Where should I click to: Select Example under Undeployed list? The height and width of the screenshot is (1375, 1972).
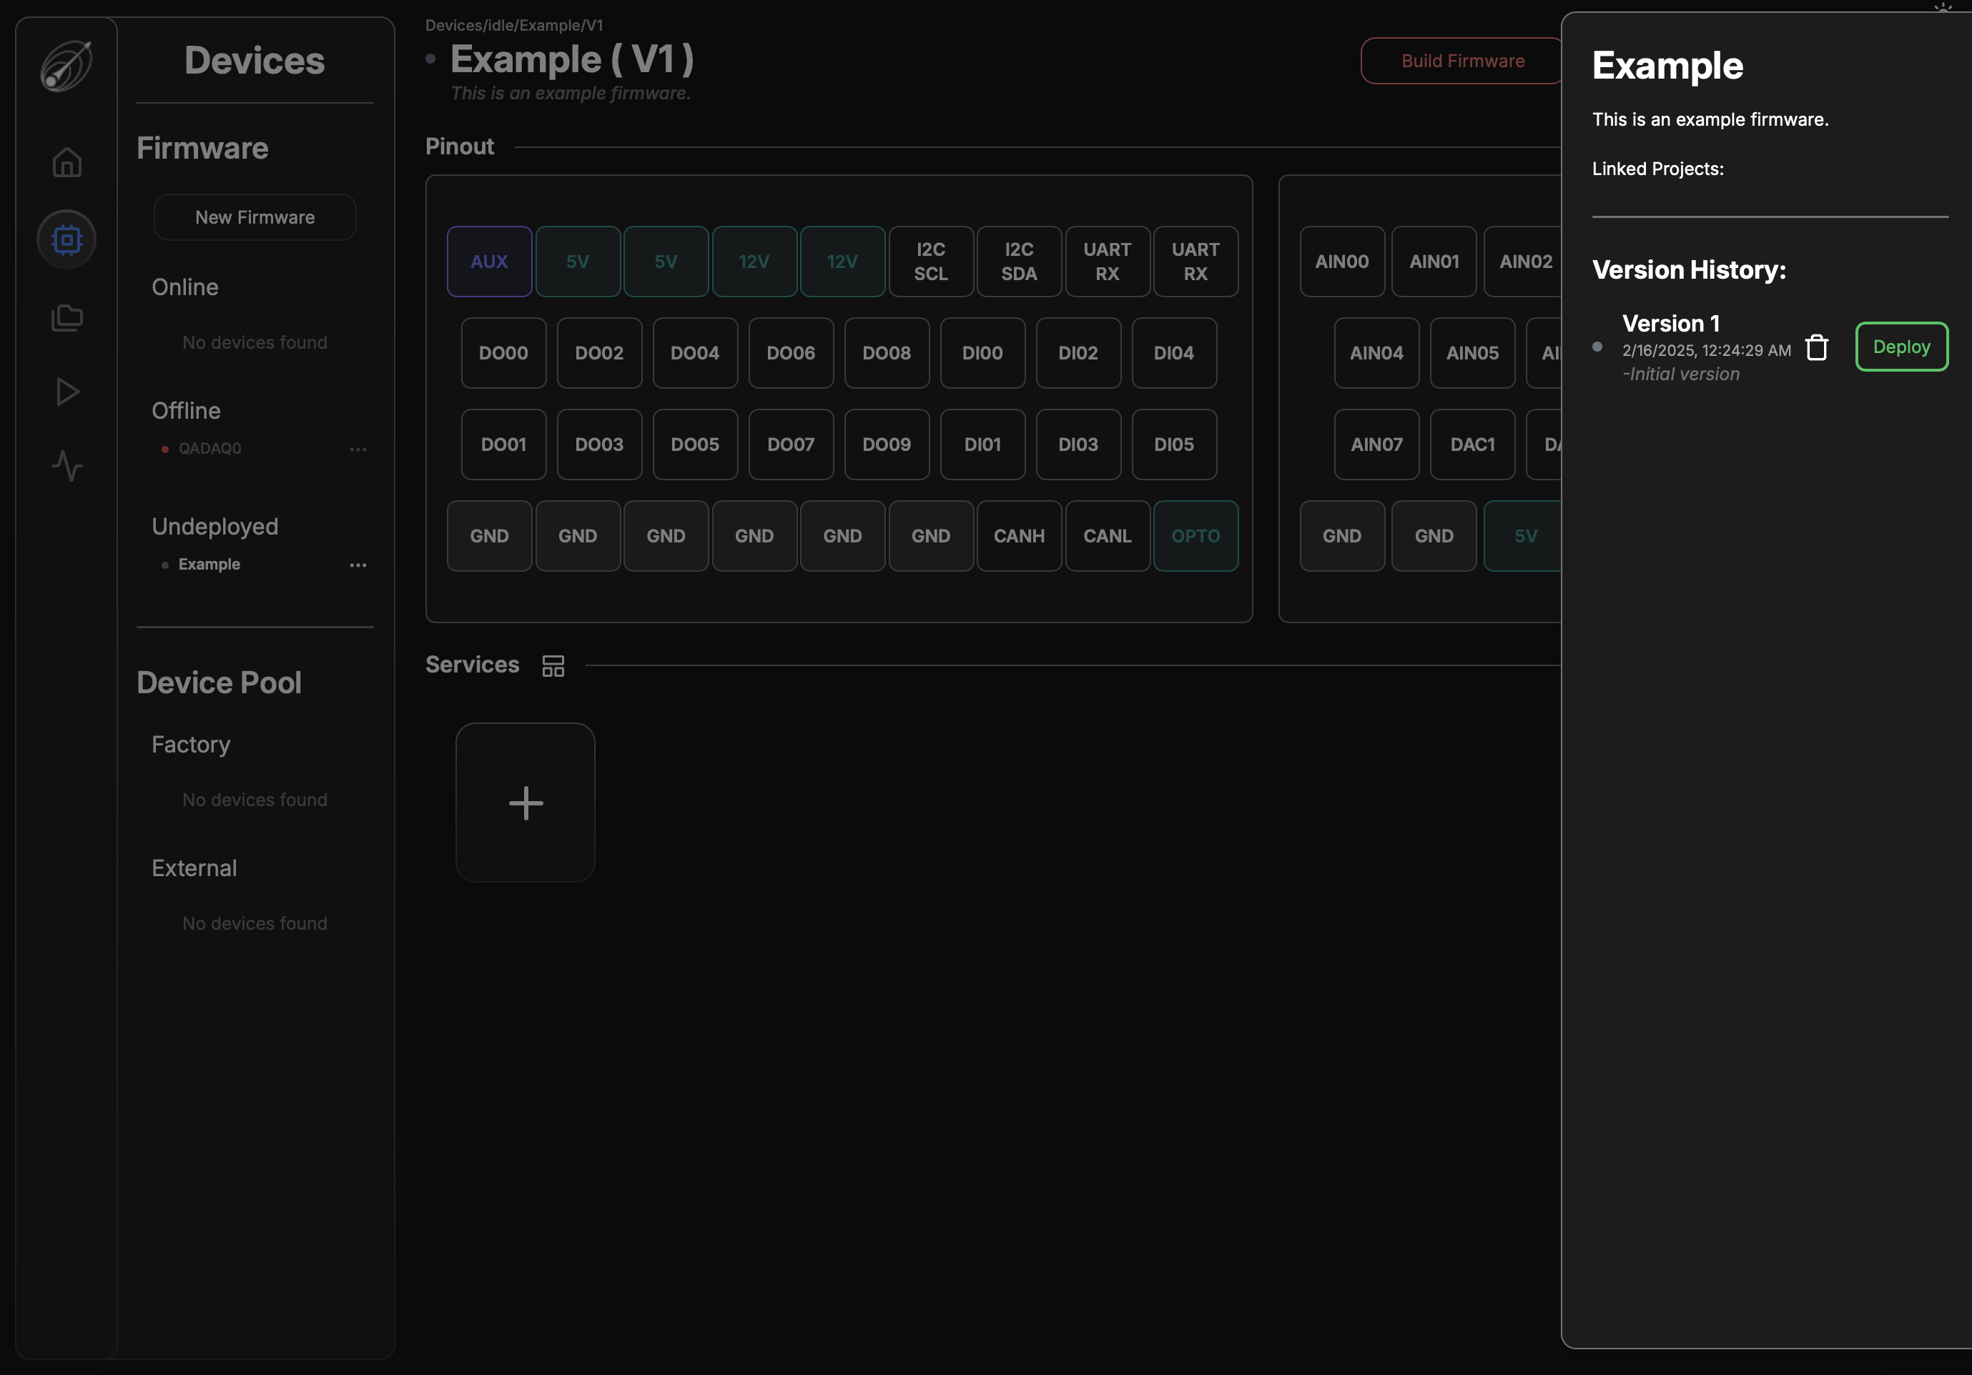pos(209,564)
